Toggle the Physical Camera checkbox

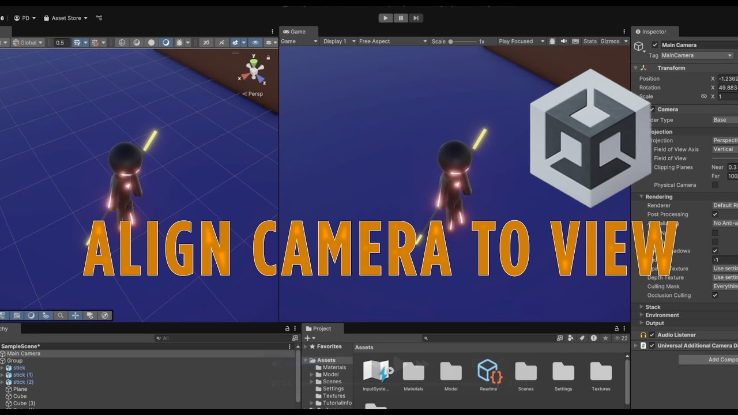point(715,185)
